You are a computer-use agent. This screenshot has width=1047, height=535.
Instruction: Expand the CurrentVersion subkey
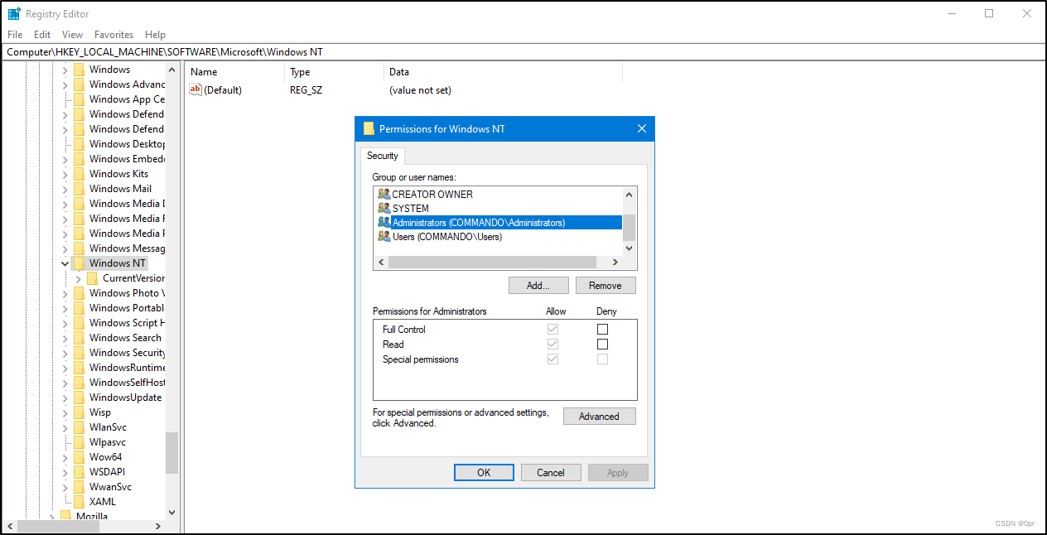[79, 278]
